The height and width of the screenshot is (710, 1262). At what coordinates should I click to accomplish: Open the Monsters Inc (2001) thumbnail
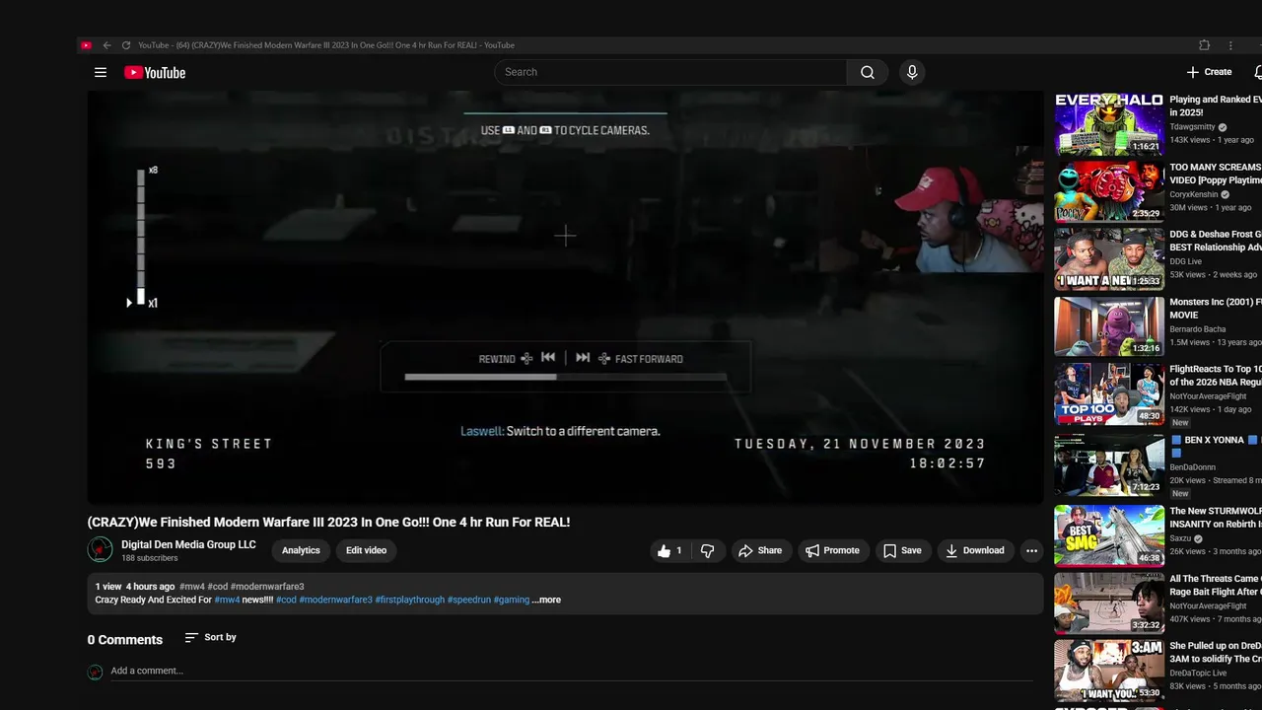(x=1109, y=326)
